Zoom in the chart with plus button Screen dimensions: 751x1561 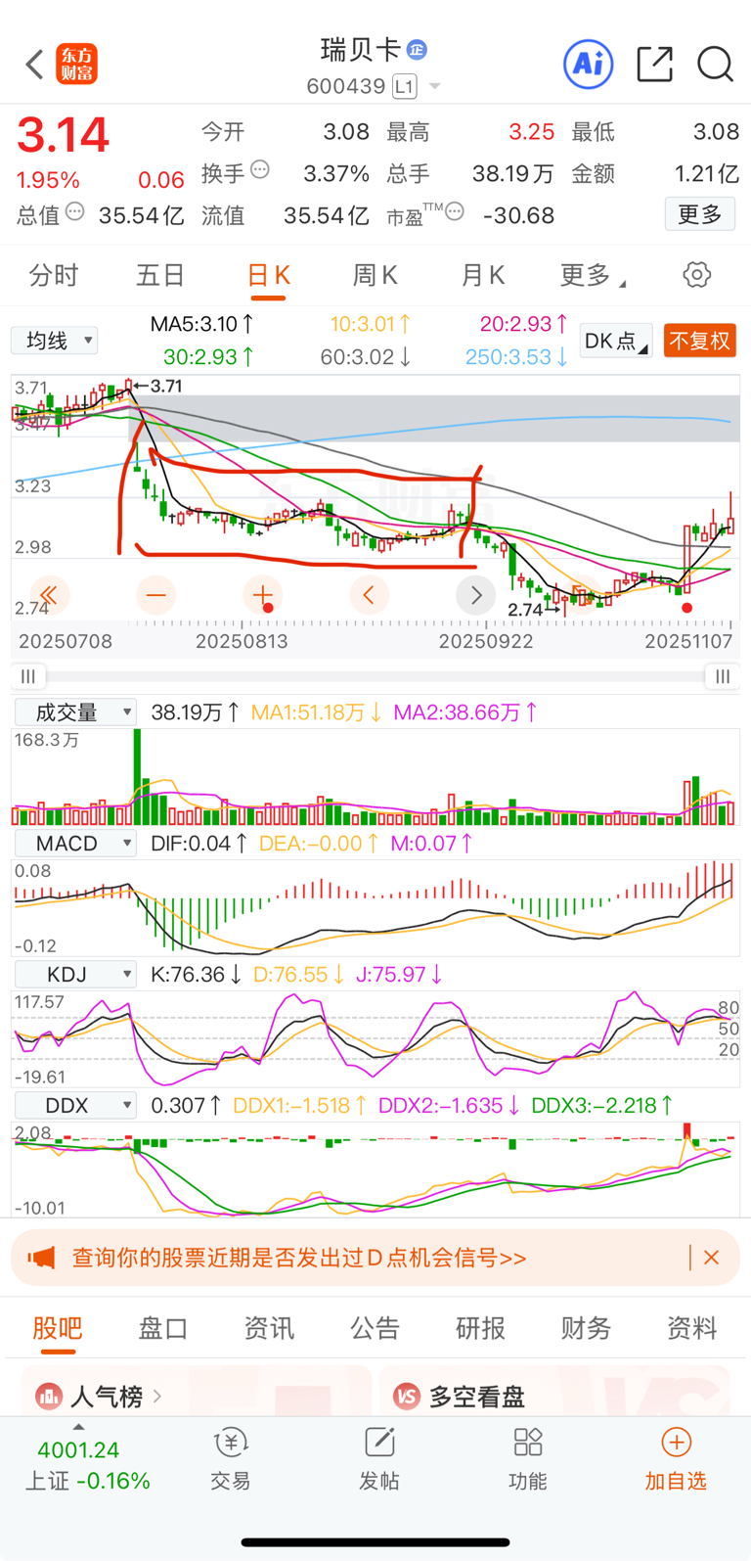click(x=262, y=594)
